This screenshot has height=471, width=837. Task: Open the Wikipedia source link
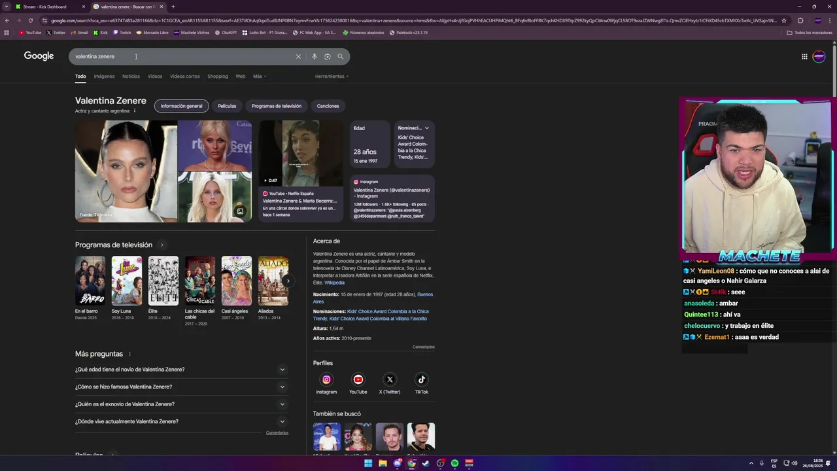tap(334, 283)
